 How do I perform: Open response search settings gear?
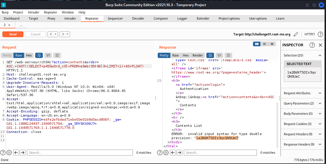pos(166,153)
